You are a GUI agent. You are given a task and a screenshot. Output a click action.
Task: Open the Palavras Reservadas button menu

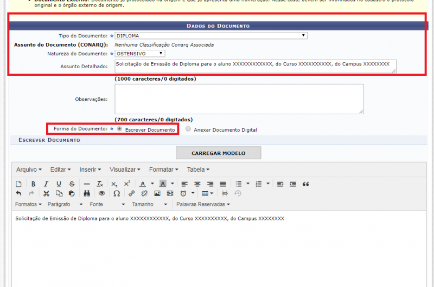[203, 204]
